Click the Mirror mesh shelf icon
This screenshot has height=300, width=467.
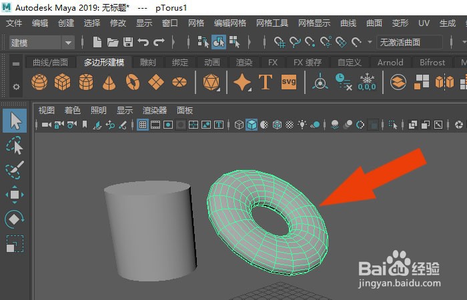coord(445,82)
